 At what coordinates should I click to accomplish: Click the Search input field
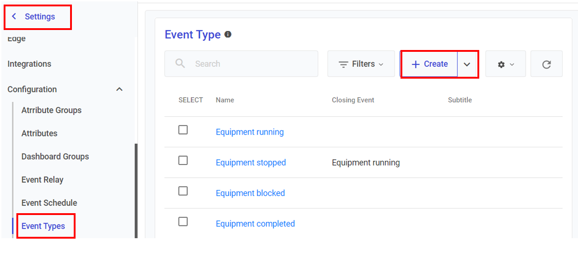coord(250,64)
